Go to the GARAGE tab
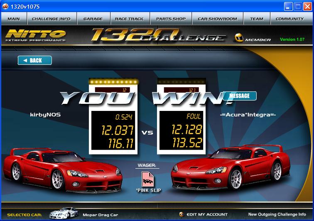The image size is (314, 221). coord(93,19)
